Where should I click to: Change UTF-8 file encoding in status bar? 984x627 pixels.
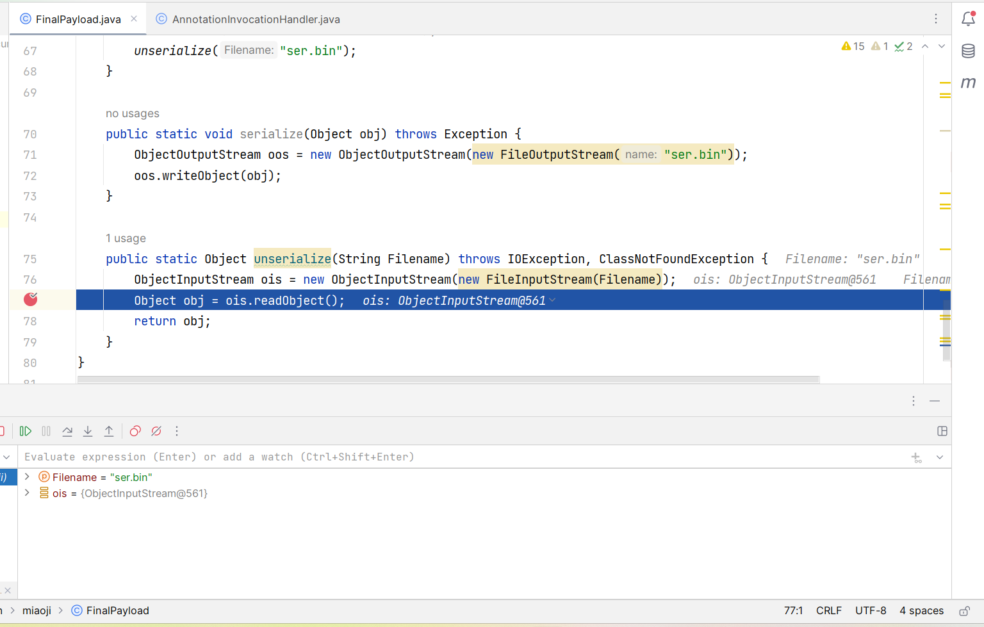click(x=871, y=611)
